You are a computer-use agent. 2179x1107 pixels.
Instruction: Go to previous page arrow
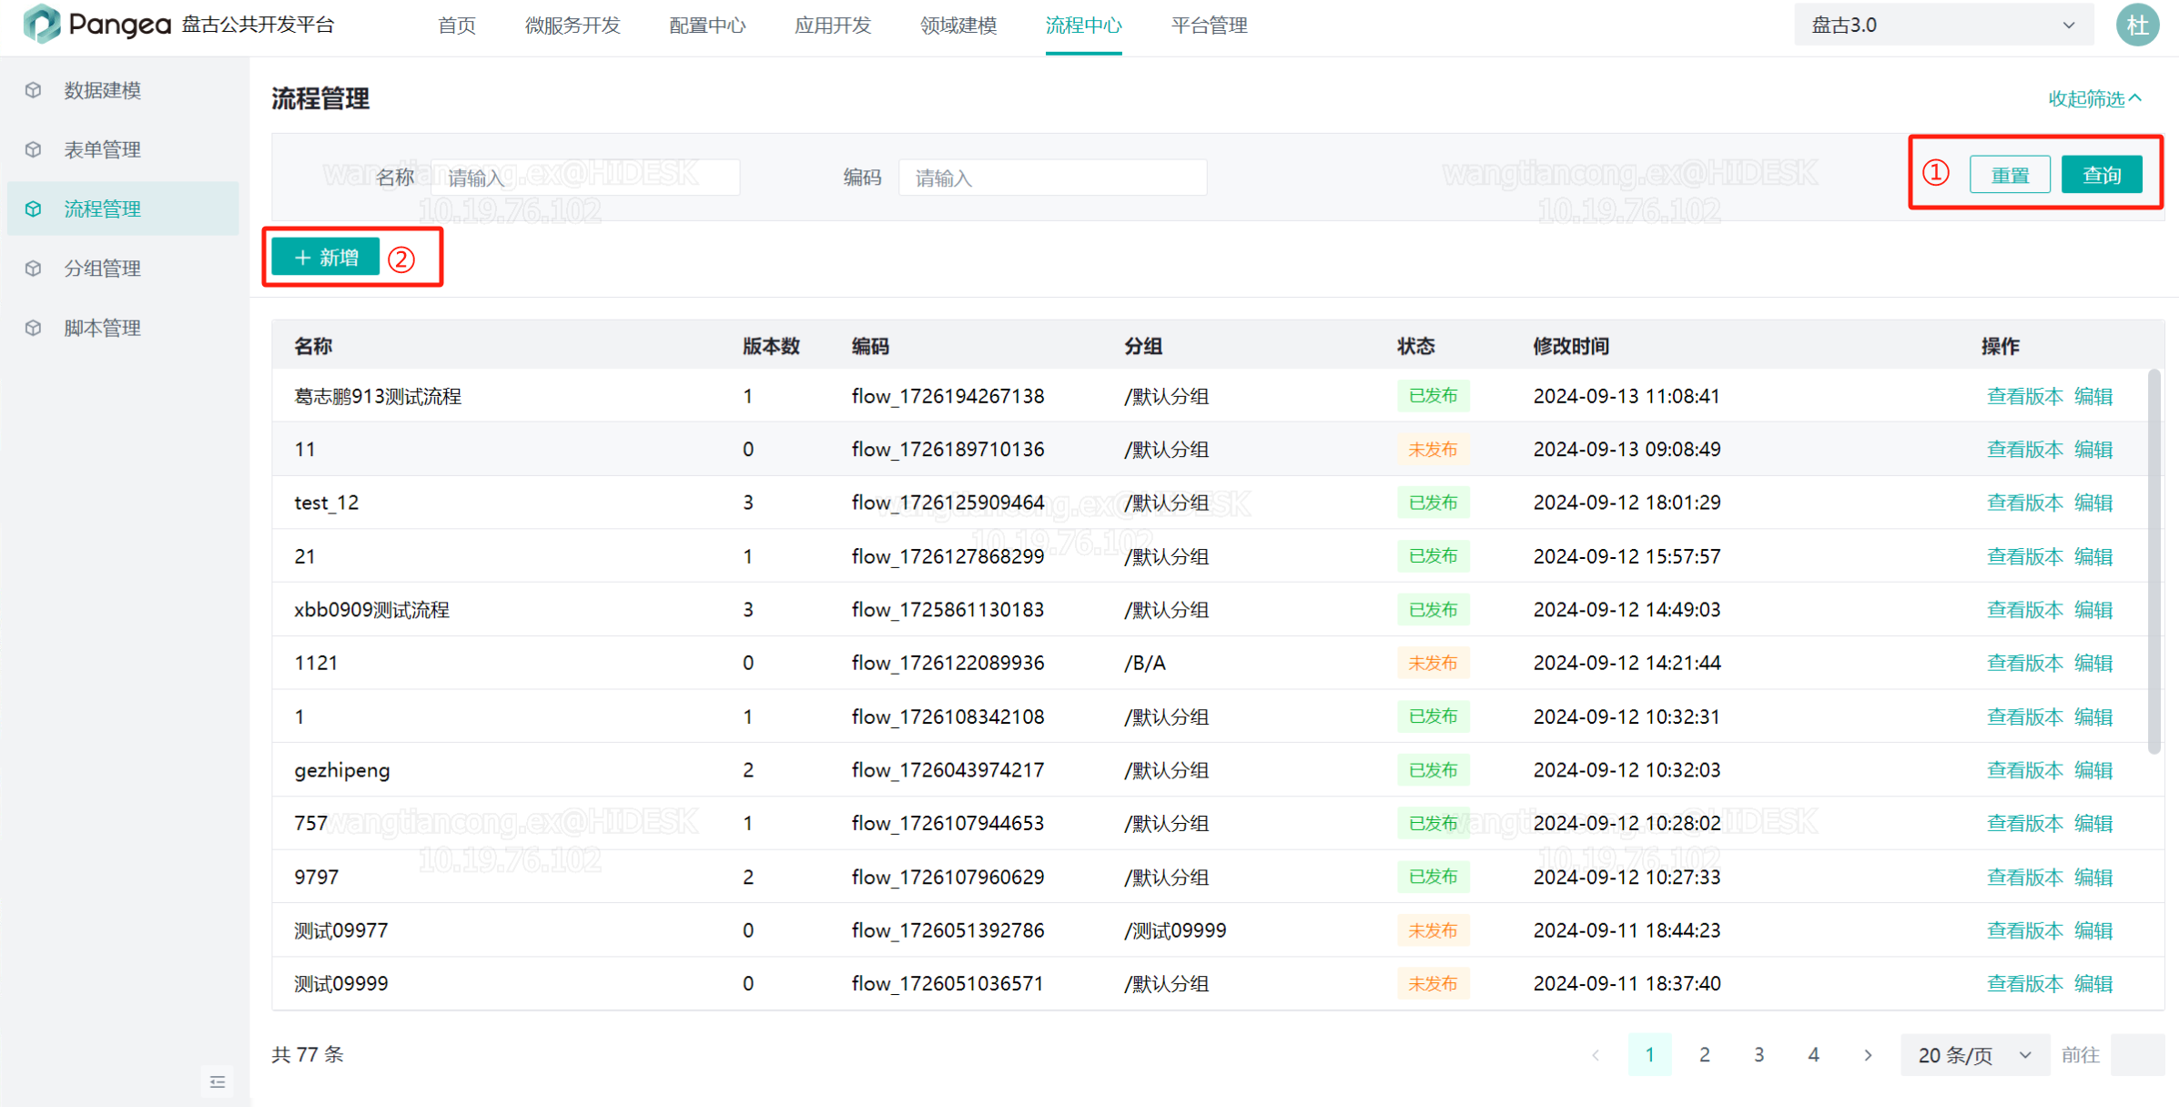click(x=1596, y=1055)
